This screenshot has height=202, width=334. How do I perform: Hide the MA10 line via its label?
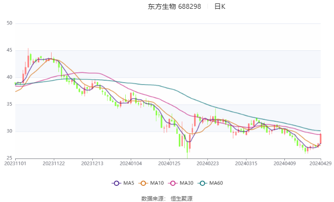pyautogui.click(x=157, y=183)
